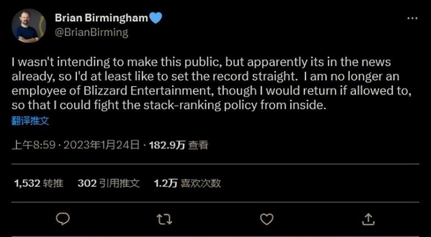Click the display name Brian Birmingham
The height and width of the screenshot is (237, 431).
click(102, 18)
